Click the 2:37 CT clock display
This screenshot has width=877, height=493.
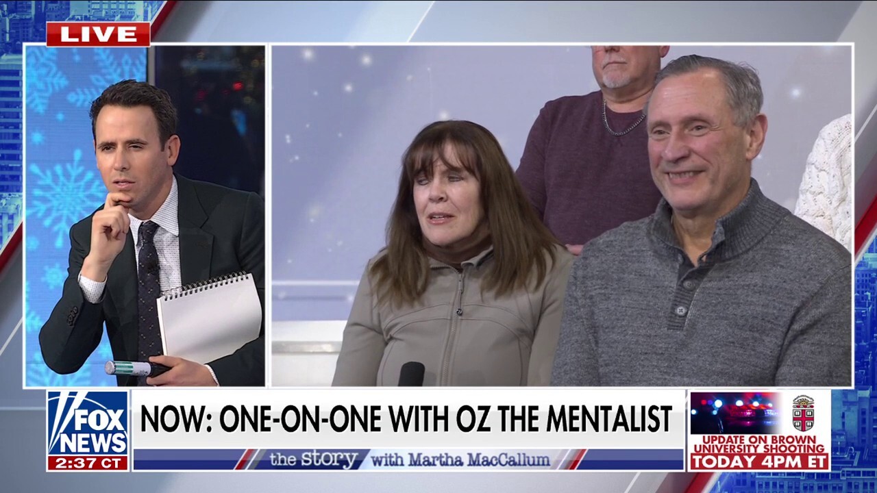[x=88, y=463]
